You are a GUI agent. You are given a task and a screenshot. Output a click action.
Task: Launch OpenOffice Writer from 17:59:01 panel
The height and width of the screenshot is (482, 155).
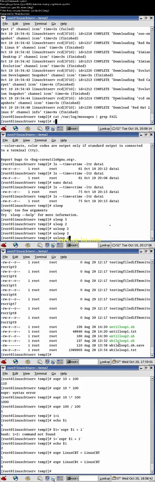coord(40,362)
